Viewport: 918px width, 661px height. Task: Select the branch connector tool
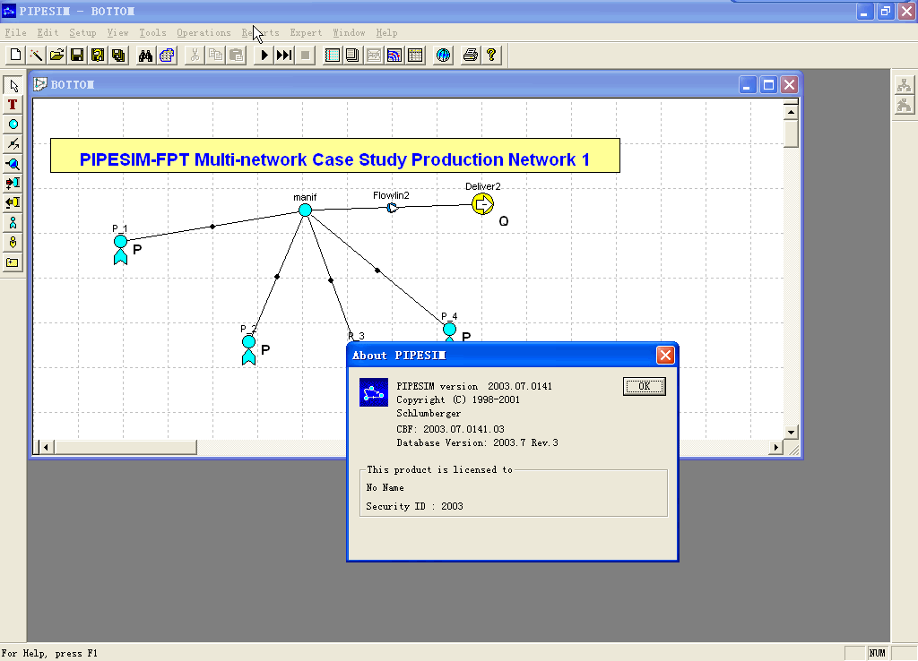click(13, 144)
